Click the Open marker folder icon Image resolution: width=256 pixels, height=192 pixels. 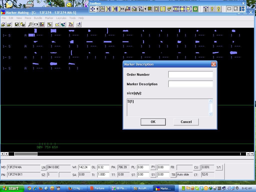coord(3,24)
